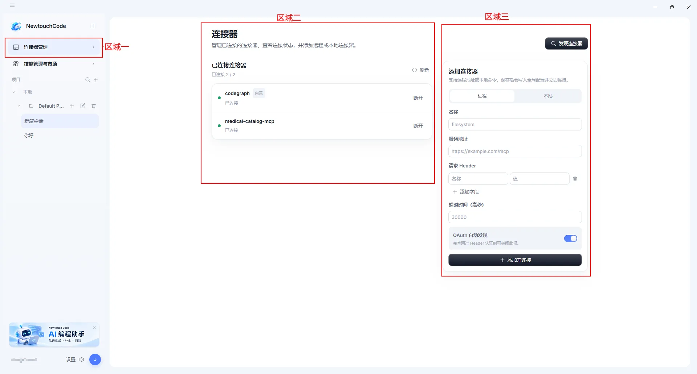This screenshot has height=374, width=697.
Task: Open settings gear icon at the bottom of the sidebar
Action: pyautogui.click(x=82, y=360)
